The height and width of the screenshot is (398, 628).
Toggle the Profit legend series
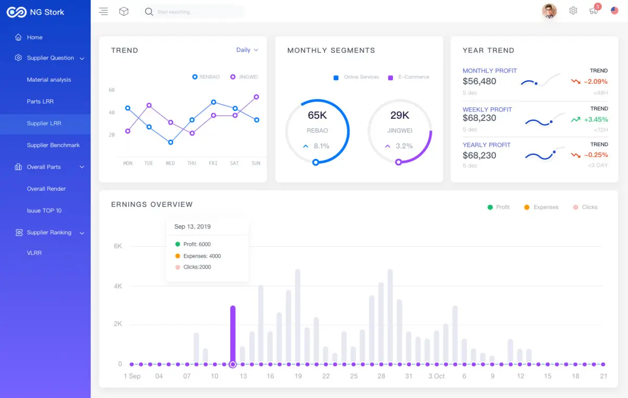point(498,207)
